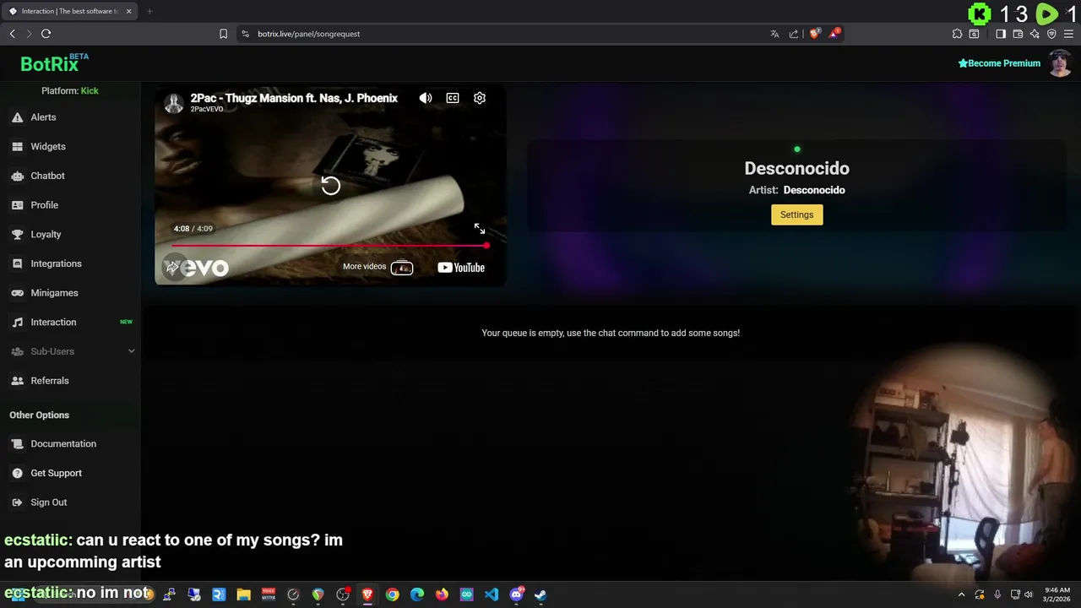Reload the botrix.live page
This screenshot has height=608, width=1081.
[46, 34]
